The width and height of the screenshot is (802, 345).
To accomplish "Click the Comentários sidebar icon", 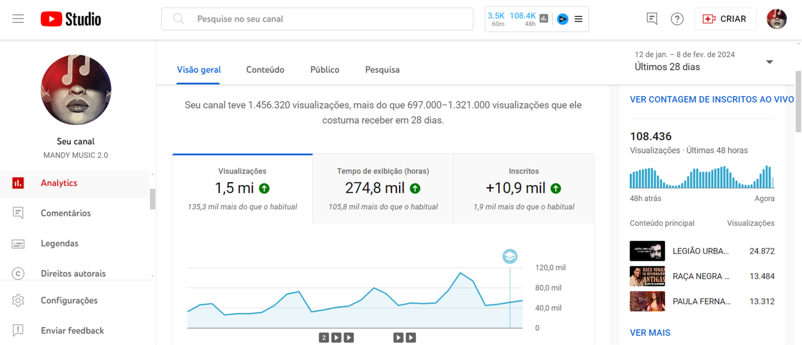I will click(18, 213).
